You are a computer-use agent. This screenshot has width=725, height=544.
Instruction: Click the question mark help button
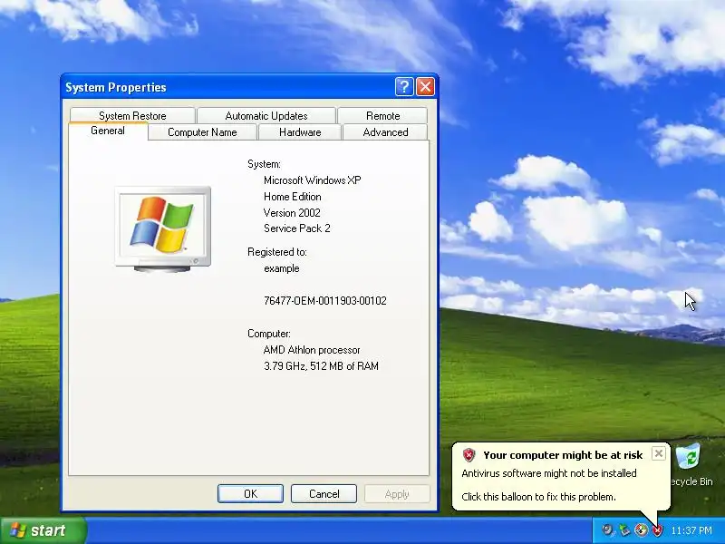click(404, 86)
